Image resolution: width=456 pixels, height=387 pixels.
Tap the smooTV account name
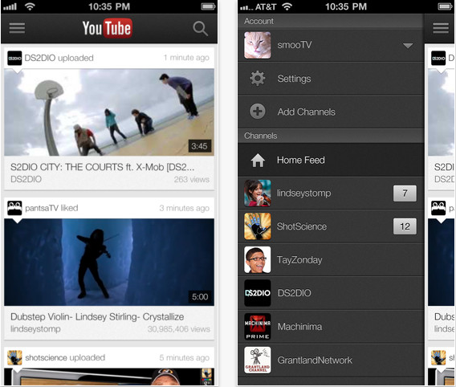(x=295, y=45)
